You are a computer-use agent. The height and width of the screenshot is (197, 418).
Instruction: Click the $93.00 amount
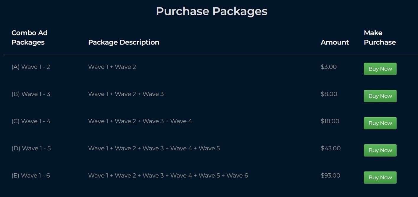click(x=330, y=175)
